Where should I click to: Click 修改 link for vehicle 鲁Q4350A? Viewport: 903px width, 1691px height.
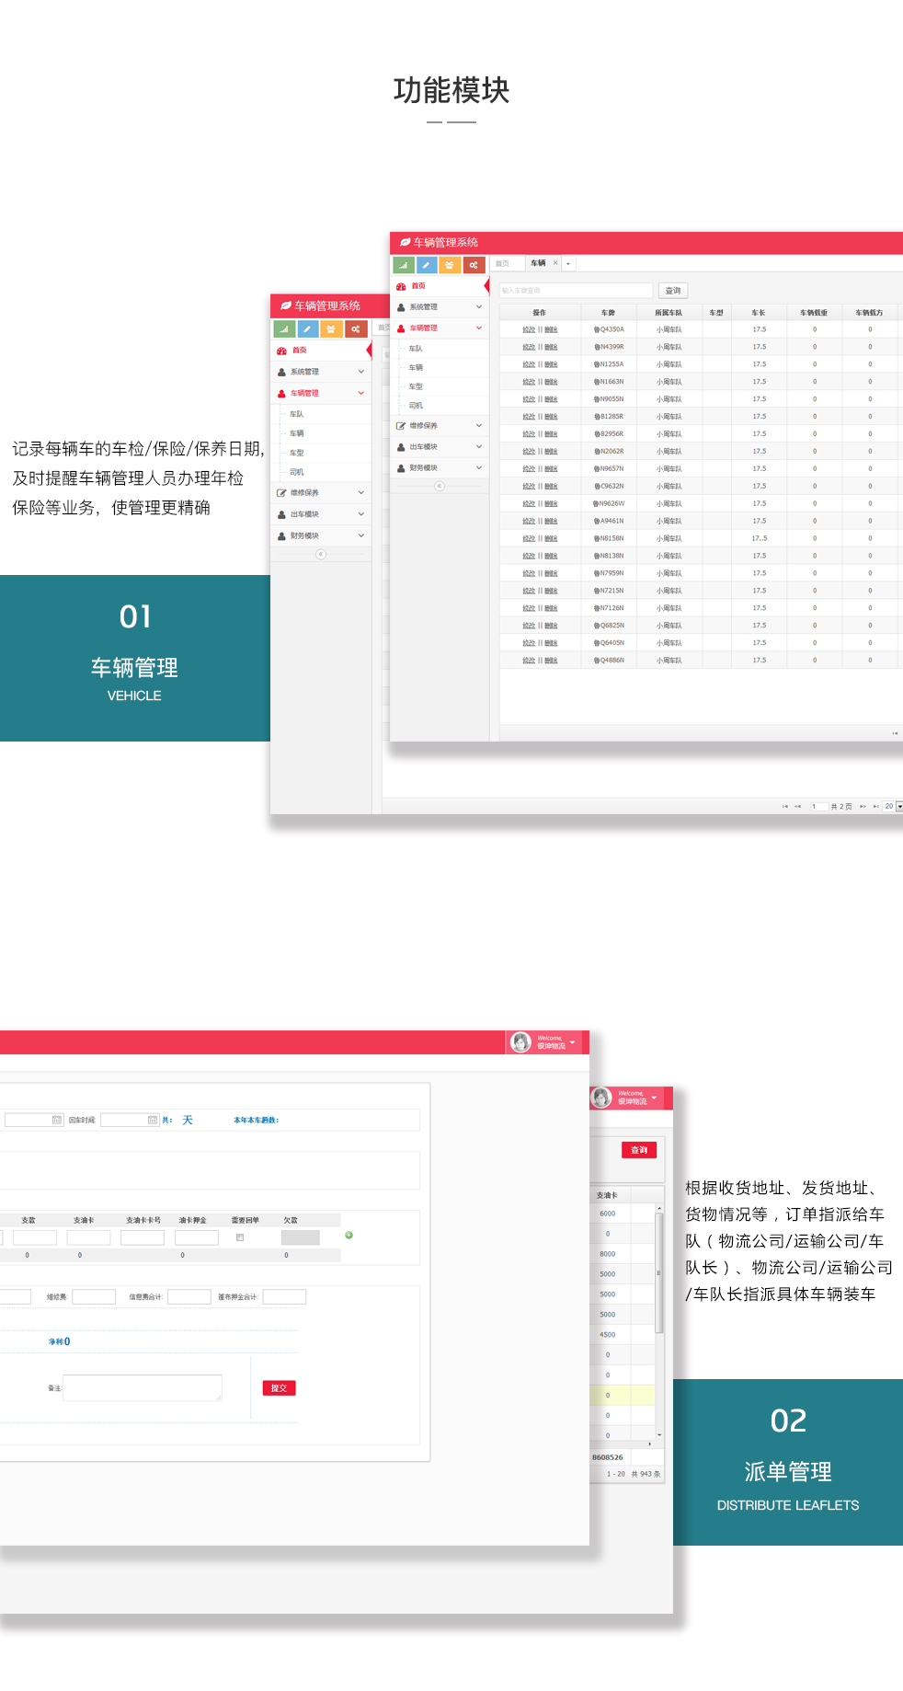point(529,329)
